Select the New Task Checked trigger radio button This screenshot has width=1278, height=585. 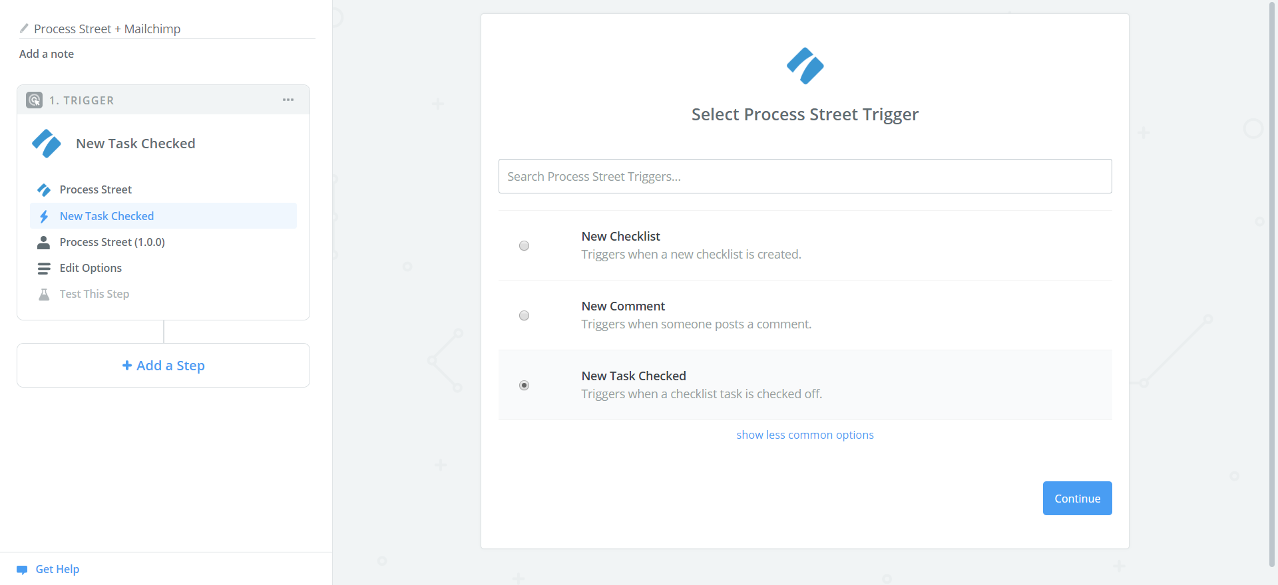click(x=524, y=385)
